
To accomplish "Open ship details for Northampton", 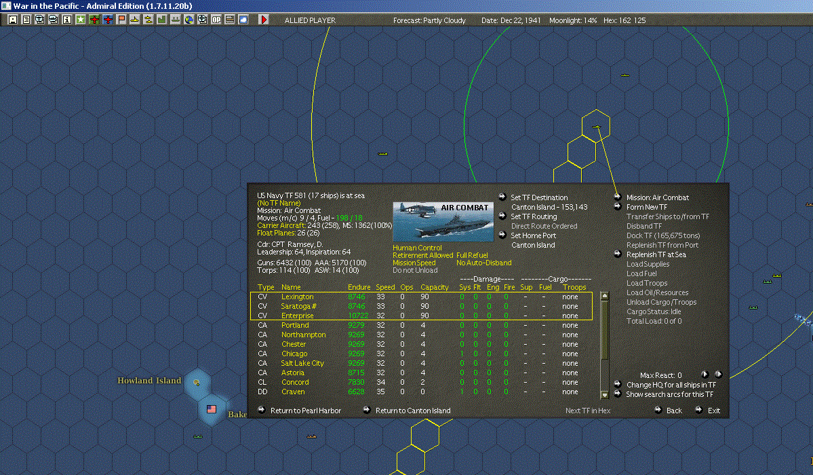I will (303, 335).
